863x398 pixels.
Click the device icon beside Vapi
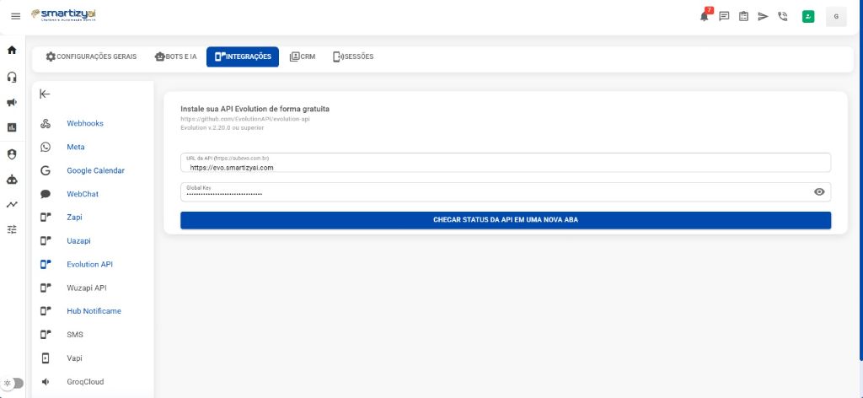(x=46, y=358)
